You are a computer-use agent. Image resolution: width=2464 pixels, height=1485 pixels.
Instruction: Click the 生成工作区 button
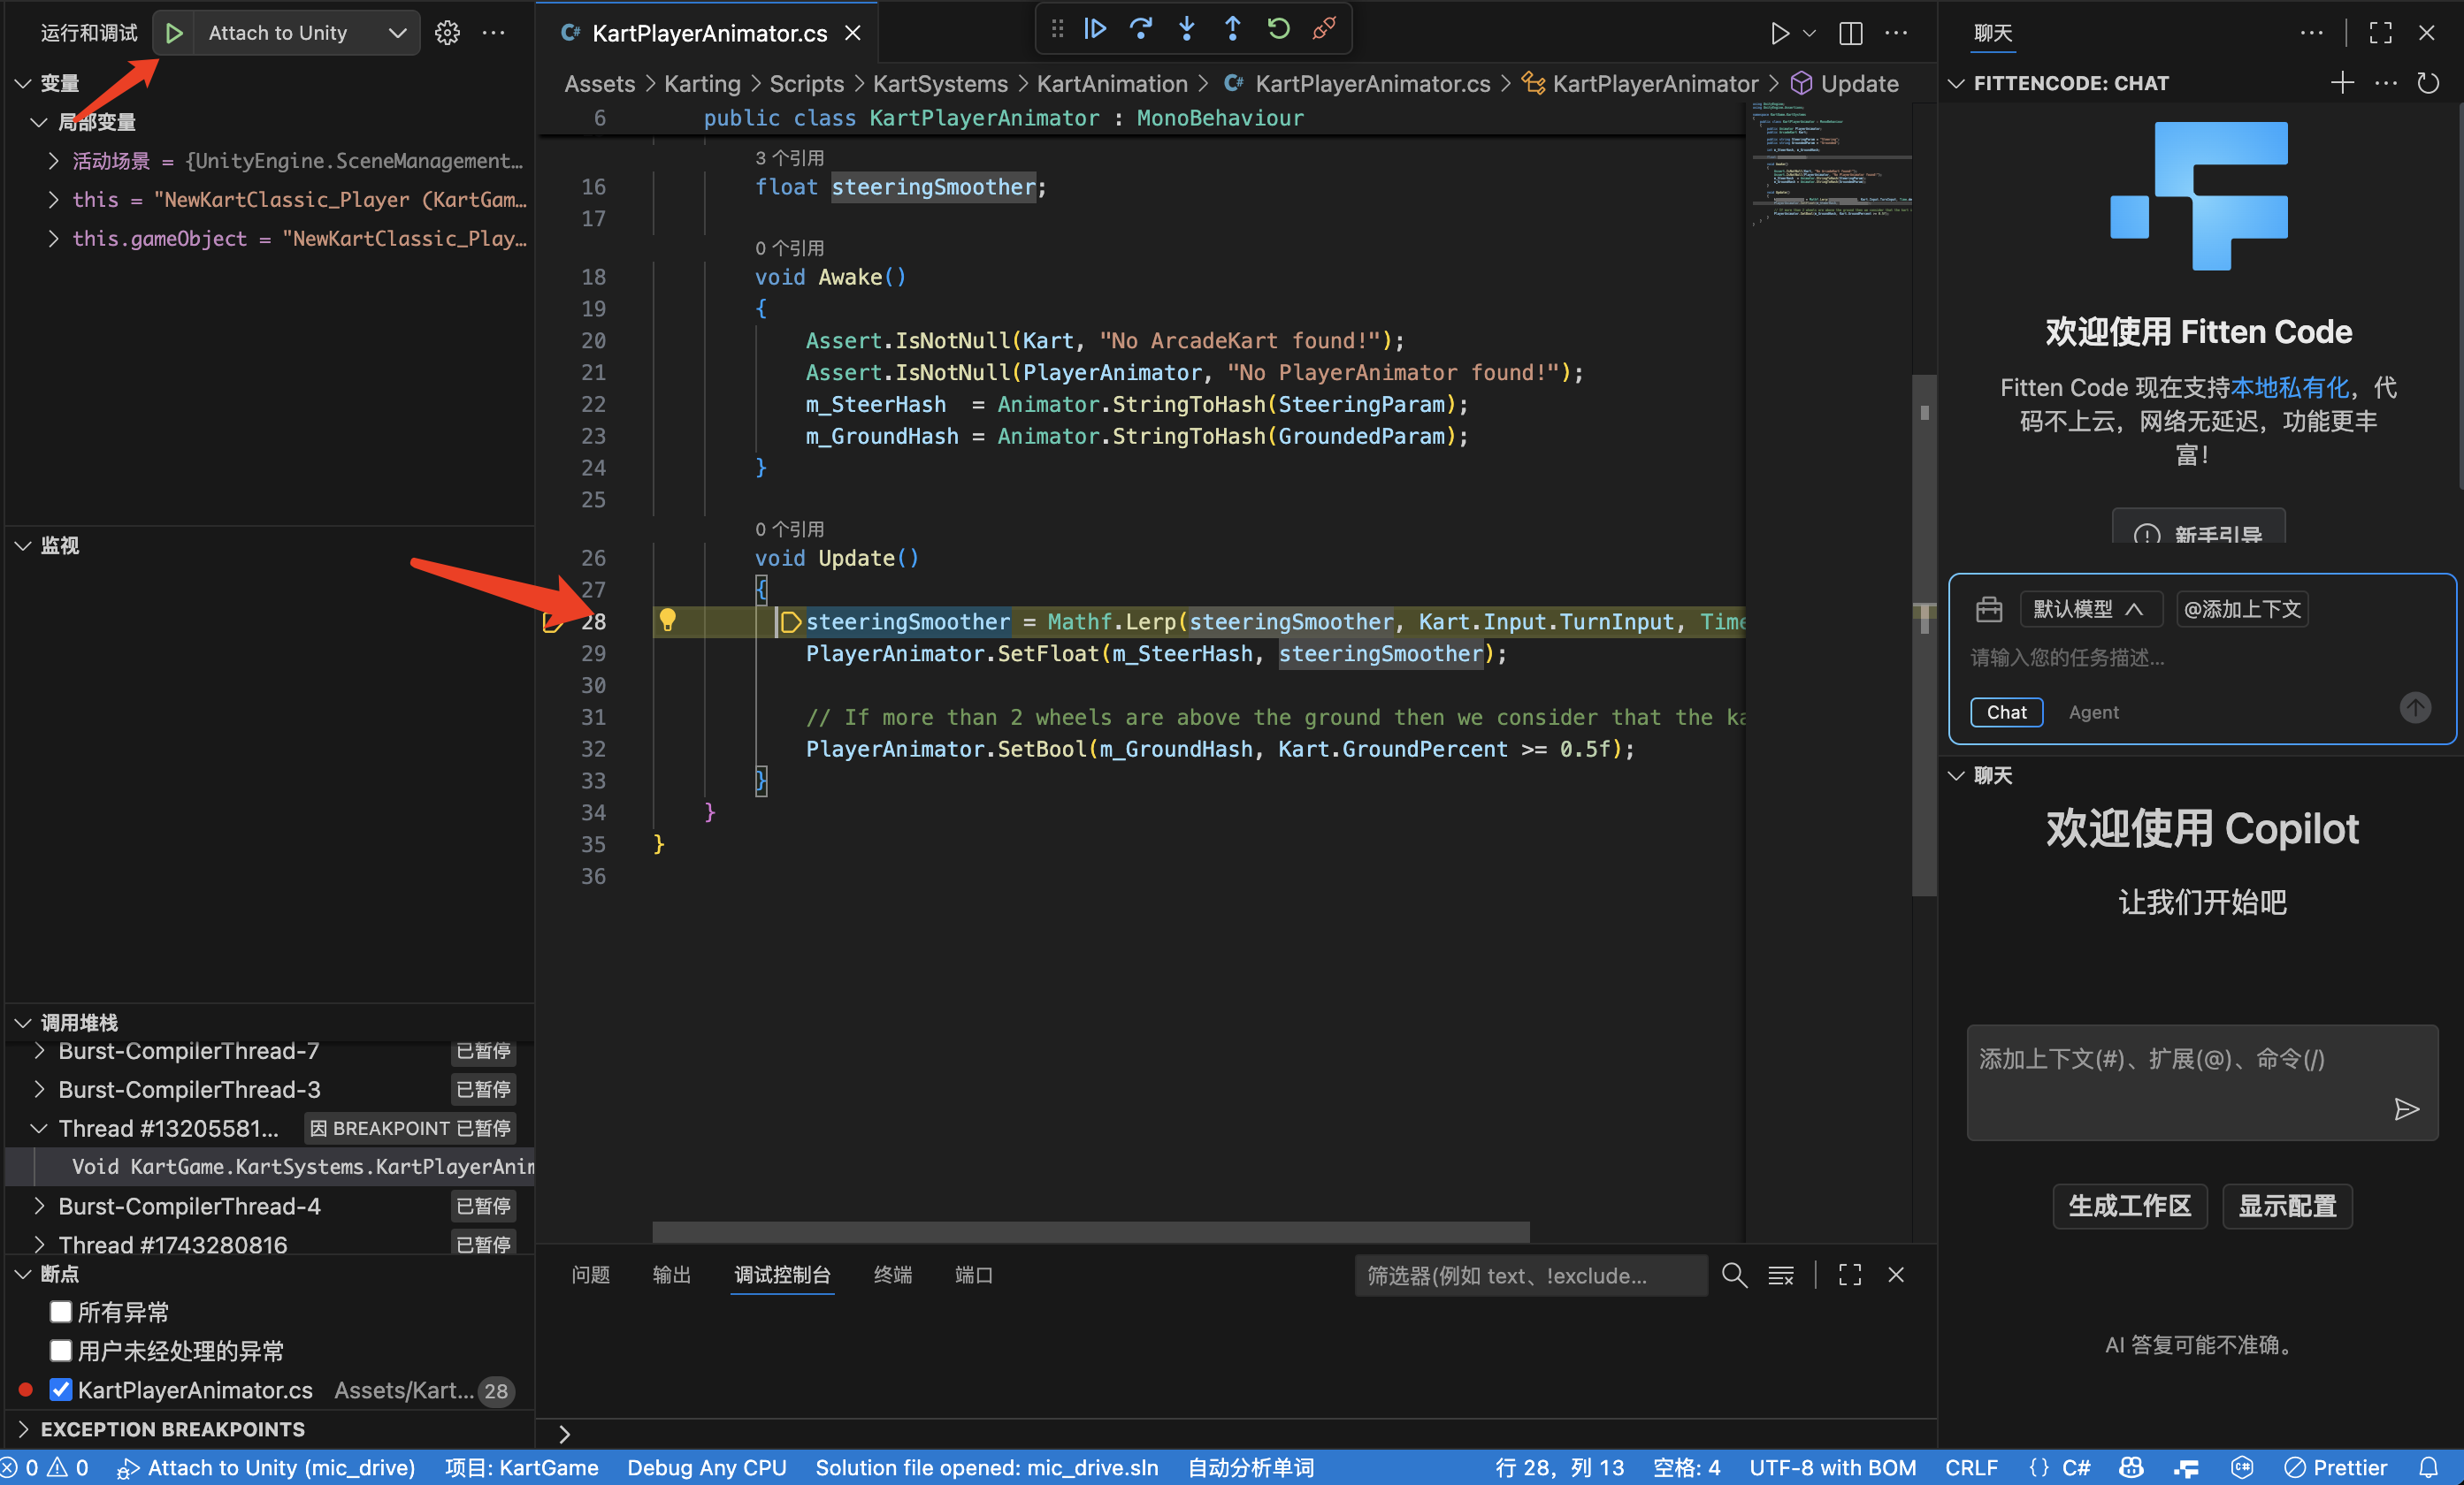tap(2129, 1207)
